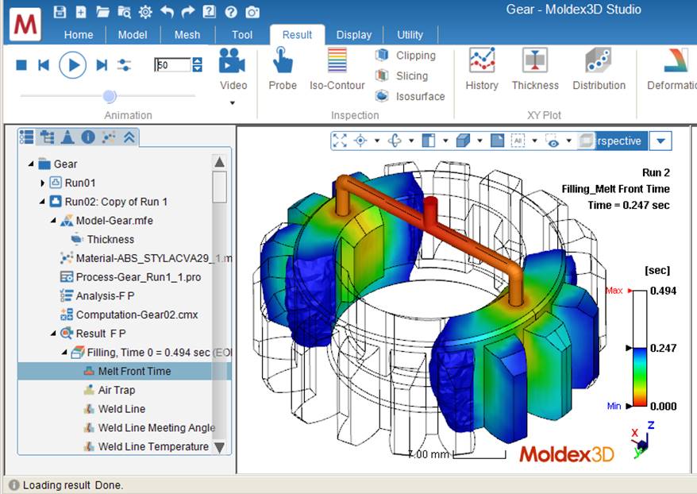Open the Thickness XY plot
697x494 pixels.
[x=535, y=69]
